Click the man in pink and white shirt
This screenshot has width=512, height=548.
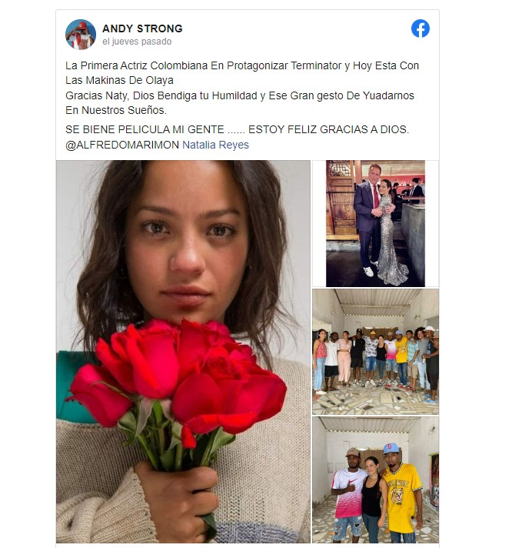click(x=349, y=496)
